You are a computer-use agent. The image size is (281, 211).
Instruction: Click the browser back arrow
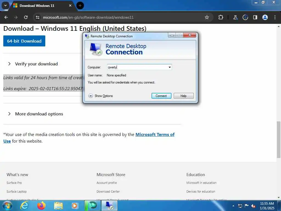pyautogui.click(x=6, y=17)
